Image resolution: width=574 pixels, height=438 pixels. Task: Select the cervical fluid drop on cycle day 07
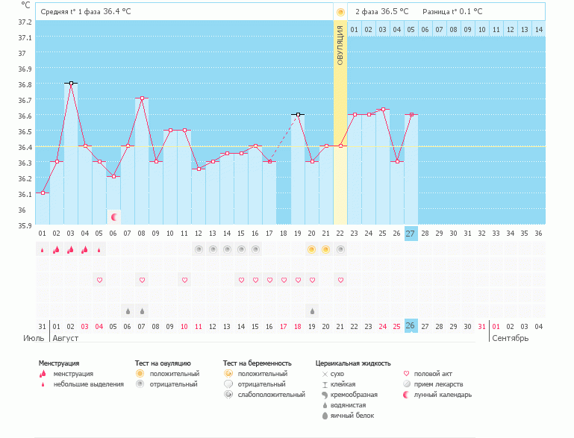coord(128,310)
